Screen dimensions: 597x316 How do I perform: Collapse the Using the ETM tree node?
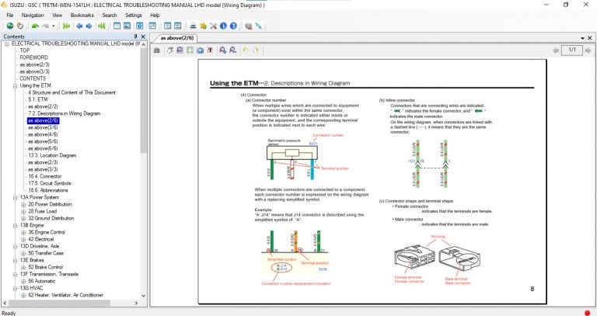(15, 85)
